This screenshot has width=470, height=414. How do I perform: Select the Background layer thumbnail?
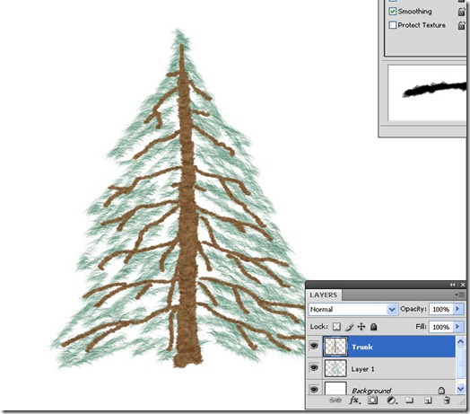335,389
